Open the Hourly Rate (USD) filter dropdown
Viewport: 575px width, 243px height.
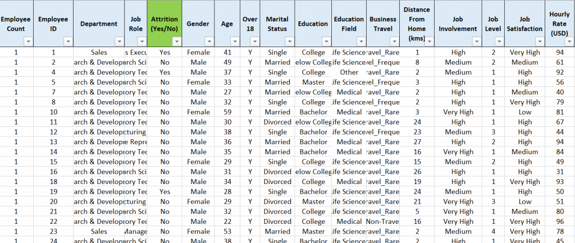click(568, 41)
